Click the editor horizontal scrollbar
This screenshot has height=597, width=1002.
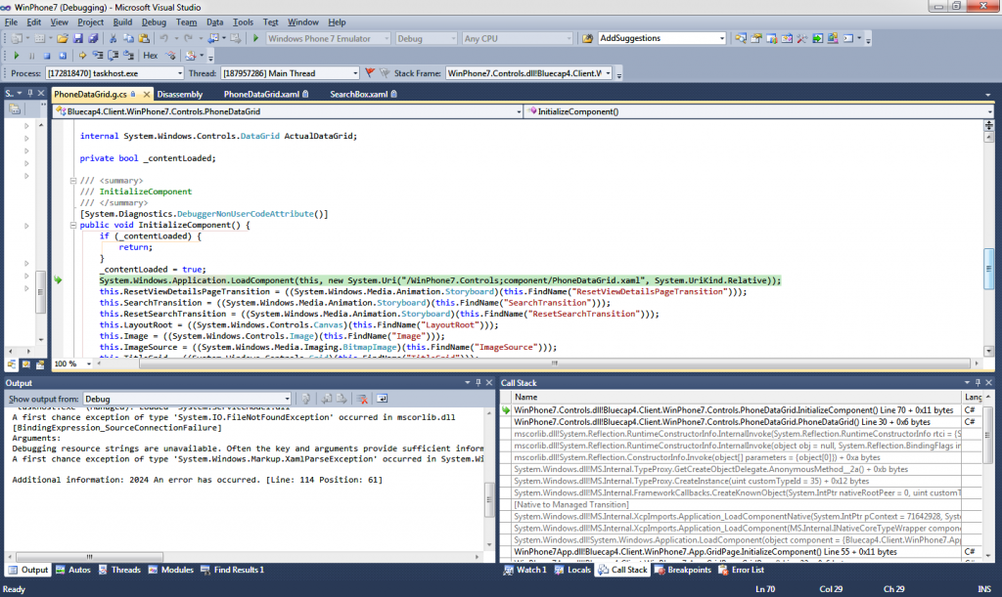[555, 363]
